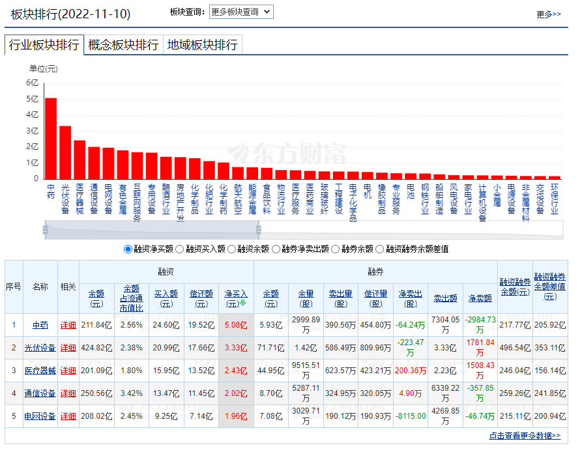Open the 更多板块查询 dropdown

pos(241,12)
